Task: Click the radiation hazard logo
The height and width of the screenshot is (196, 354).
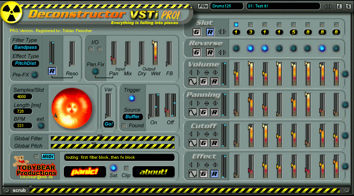Action: click(11, 12)
